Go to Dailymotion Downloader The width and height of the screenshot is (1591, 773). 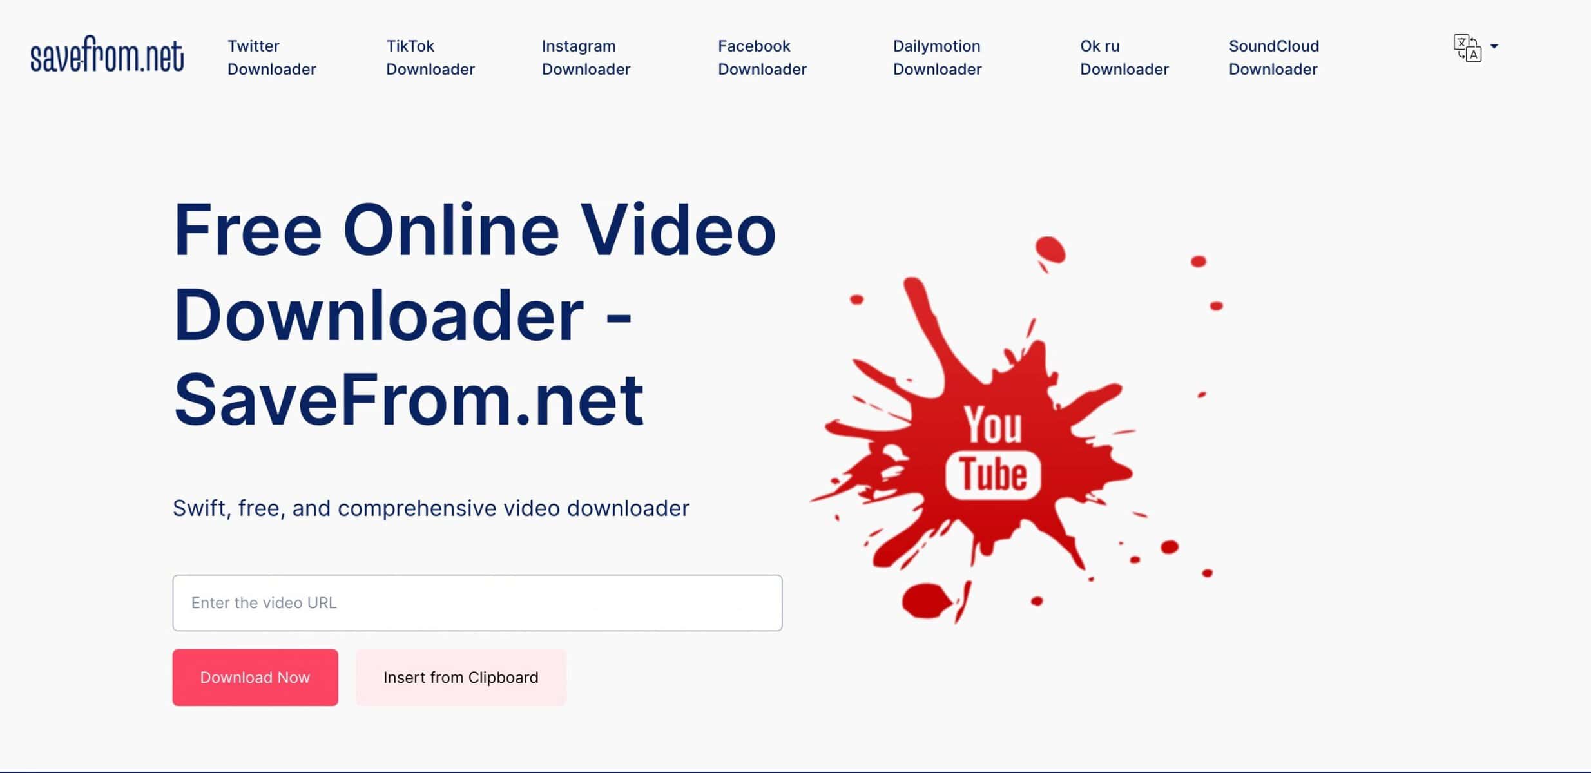[x=937, y=57]
